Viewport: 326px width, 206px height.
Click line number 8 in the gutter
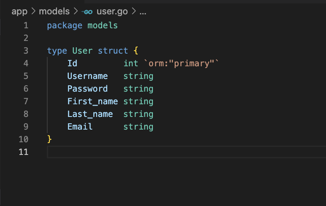(26, 114)
